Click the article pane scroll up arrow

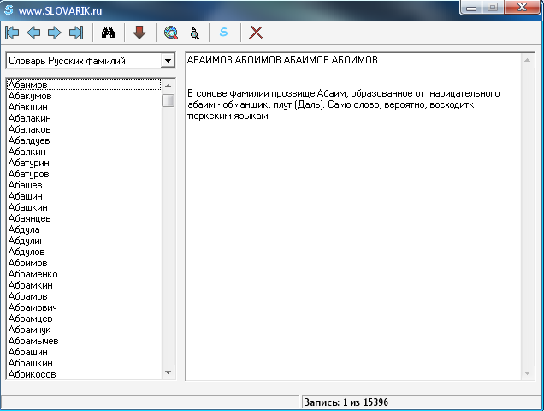528,60
